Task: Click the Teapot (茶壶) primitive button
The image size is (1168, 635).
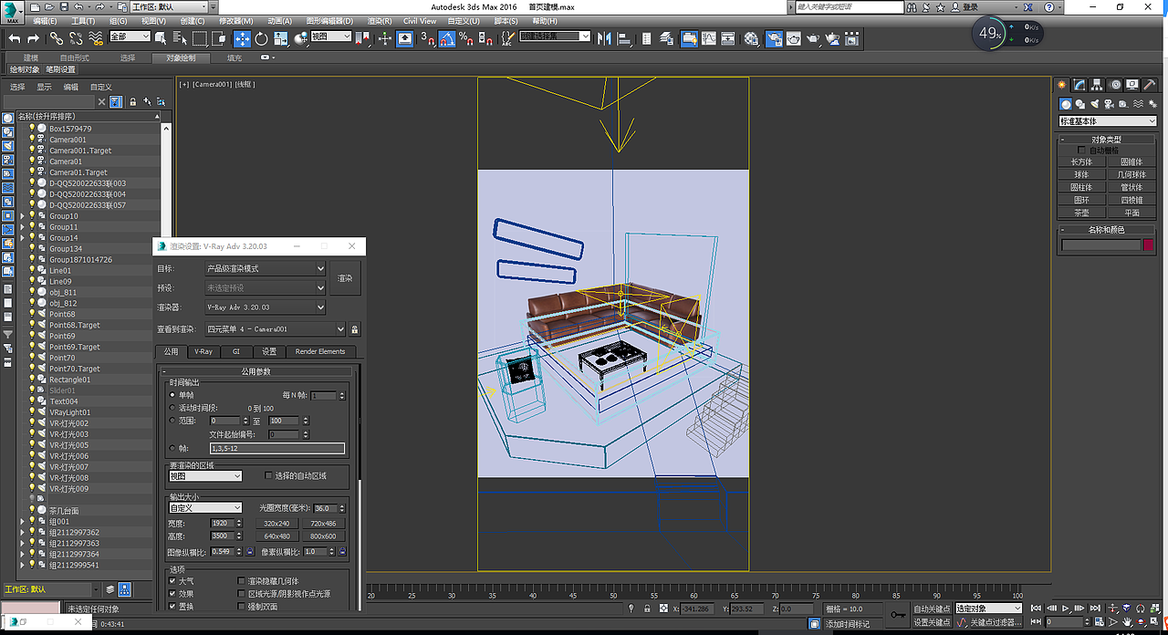Action: 1081,213
